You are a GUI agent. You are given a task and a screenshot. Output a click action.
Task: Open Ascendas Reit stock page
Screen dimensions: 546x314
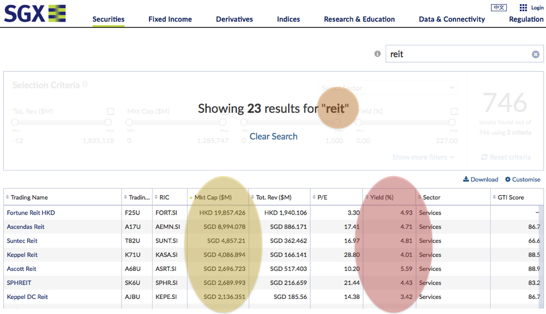click(x=26, y=226)
